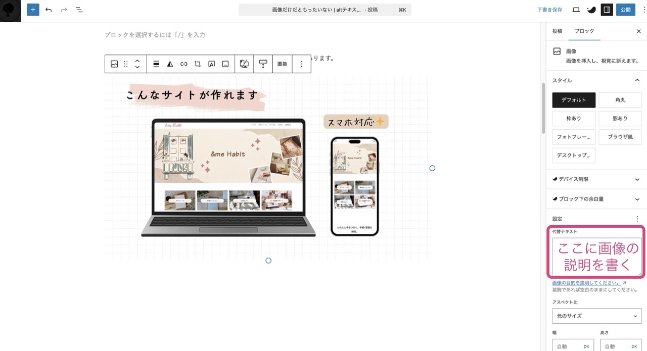
Task: Expand the ブロック下の余白量 section
Action: pyautogui.click(x=596, y=199)
